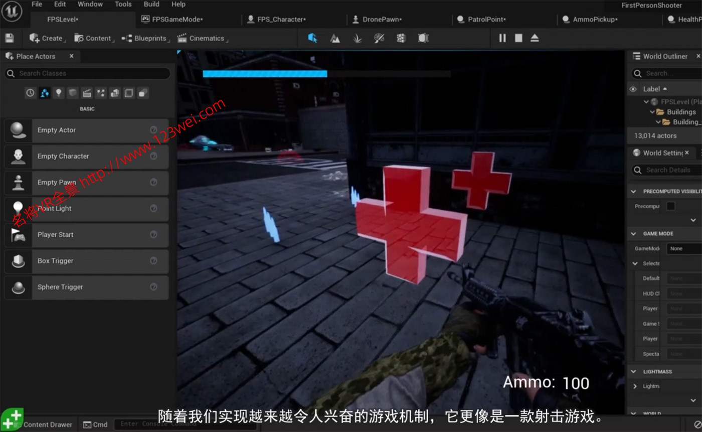Open the Build menu
Image resolution: width=702 pixels, height=432 pixels.
click(151, 5)
